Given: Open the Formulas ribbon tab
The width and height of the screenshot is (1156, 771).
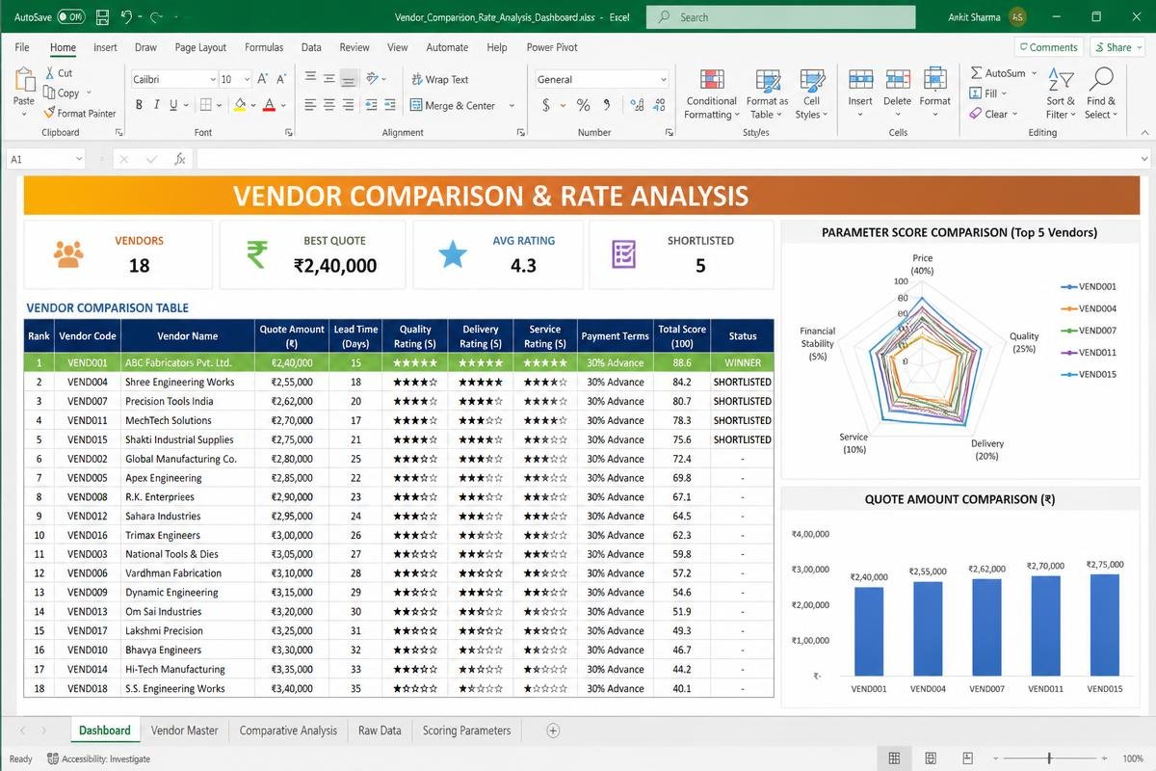Looking at the screenshot, I should 264,47.
